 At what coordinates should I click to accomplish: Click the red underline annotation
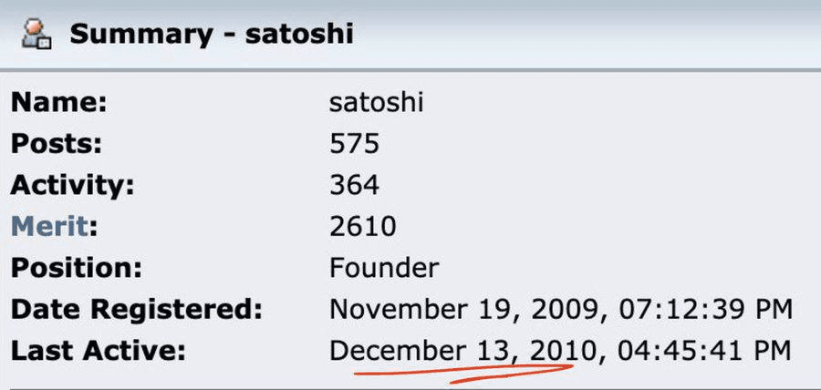pos(464,374)
